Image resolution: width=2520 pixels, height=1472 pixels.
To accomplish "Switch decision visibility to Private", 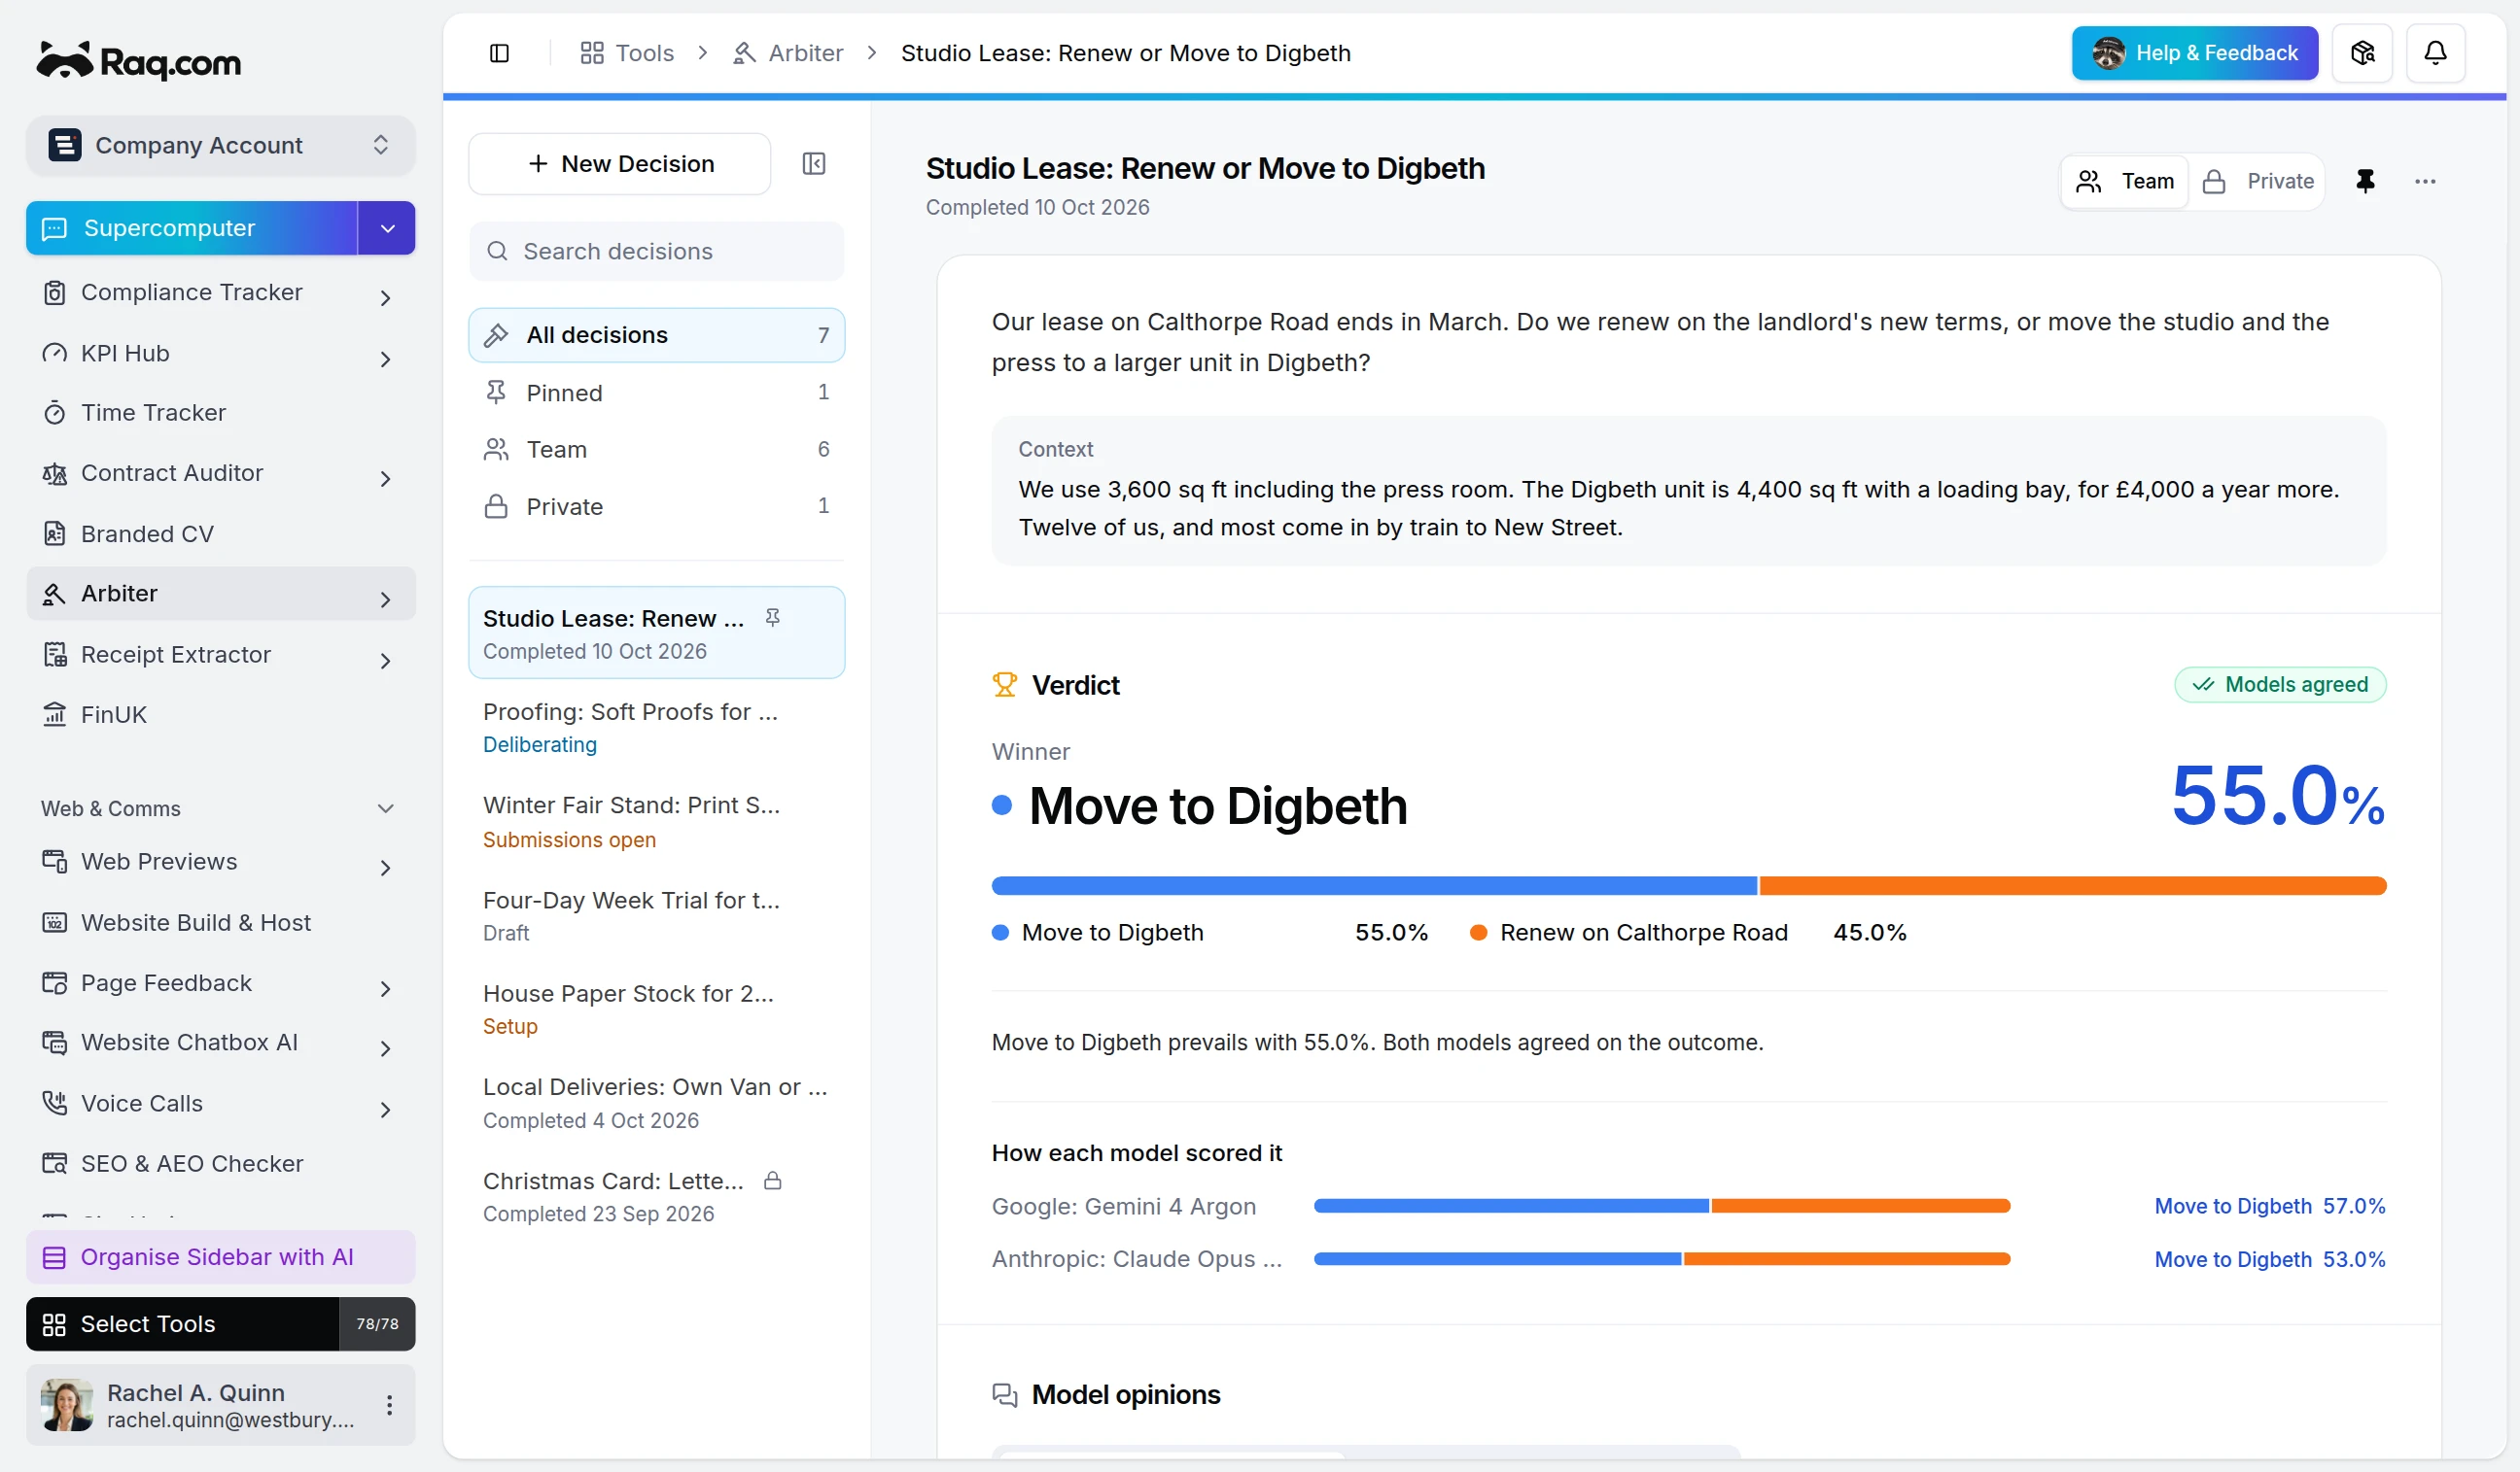I will point(2257,181).
